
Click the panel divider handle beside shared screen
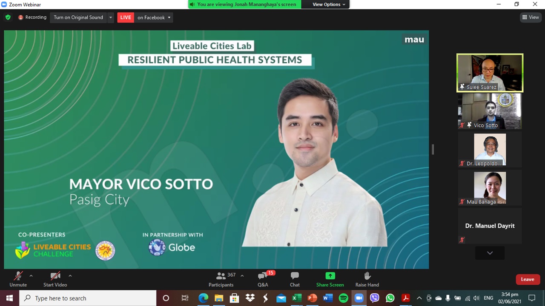coord(433,149)
